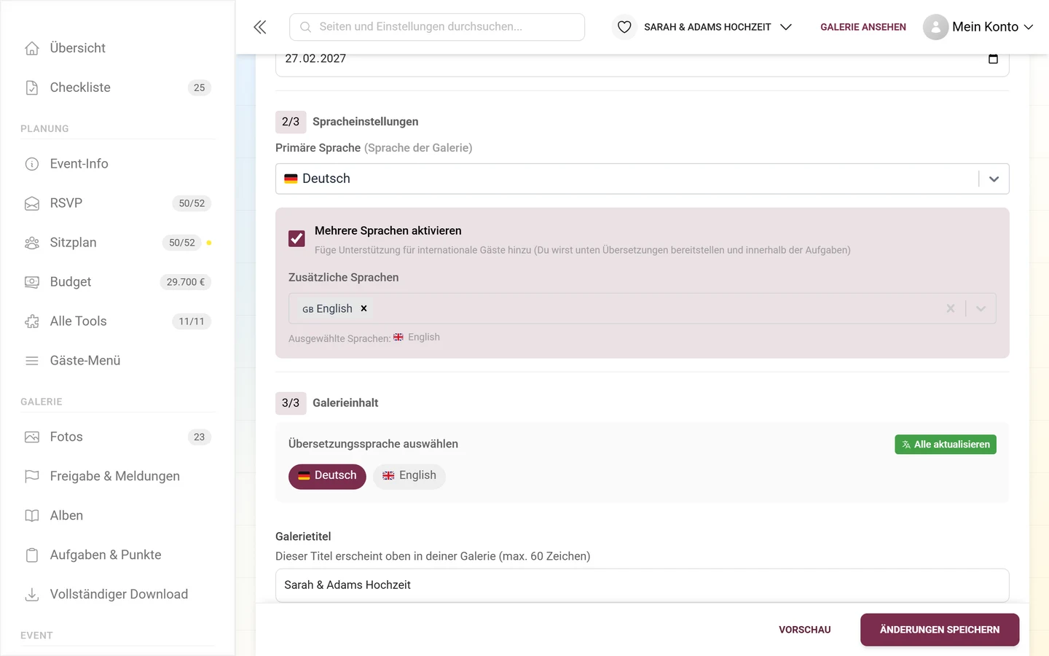Screen dimensions: 1049x656
Task: Open the date picker calendar icon
Action: pos(993,58)
